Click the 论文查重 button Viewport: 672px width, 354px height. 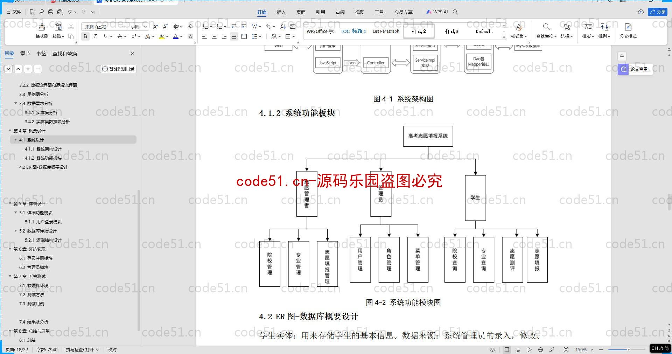point(635,69)
